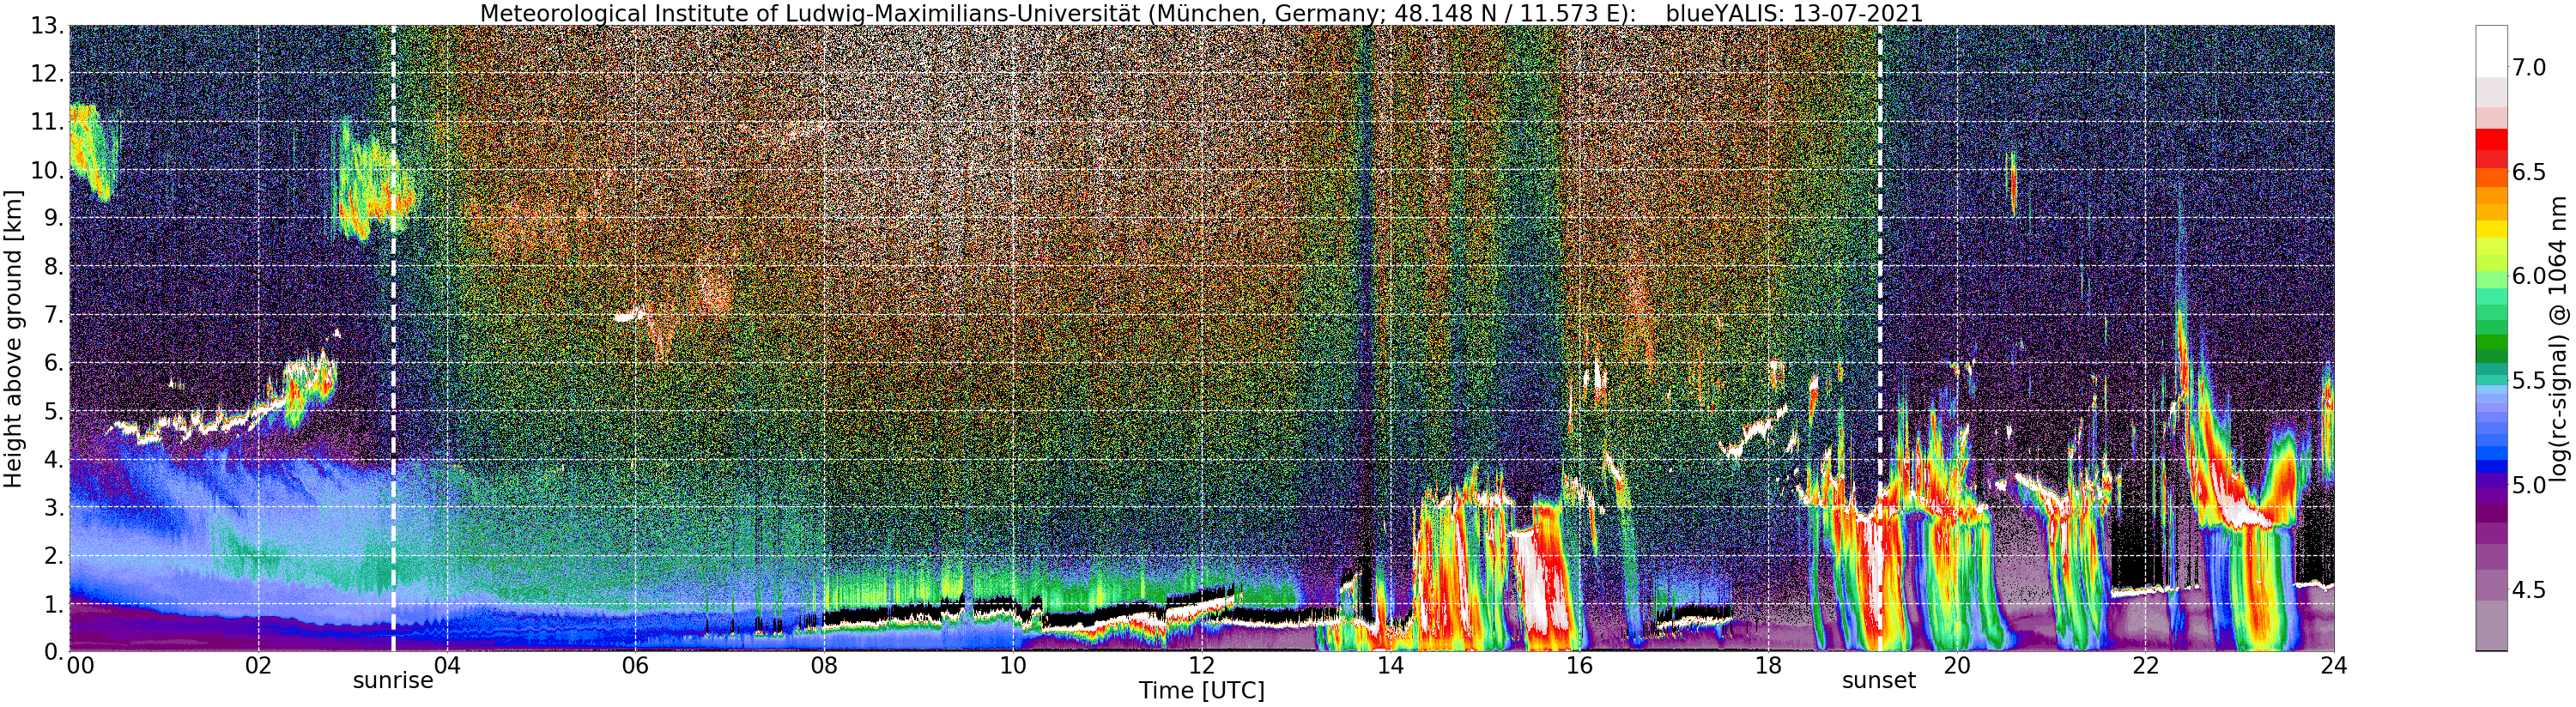Viewport: 2576px width, 707px height.
Task: Click the colorbar tick label 4.5
Action: (2528, 590)
